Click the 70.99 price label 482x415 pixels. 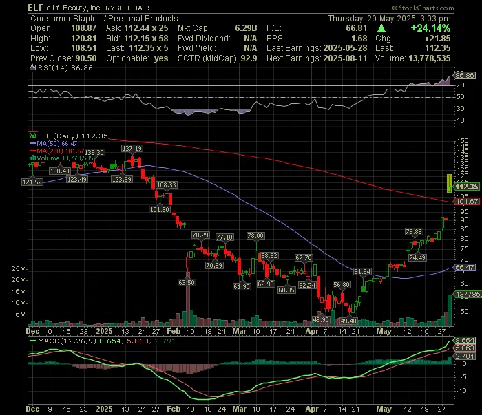pyautogui.click(x=214, y=265)
